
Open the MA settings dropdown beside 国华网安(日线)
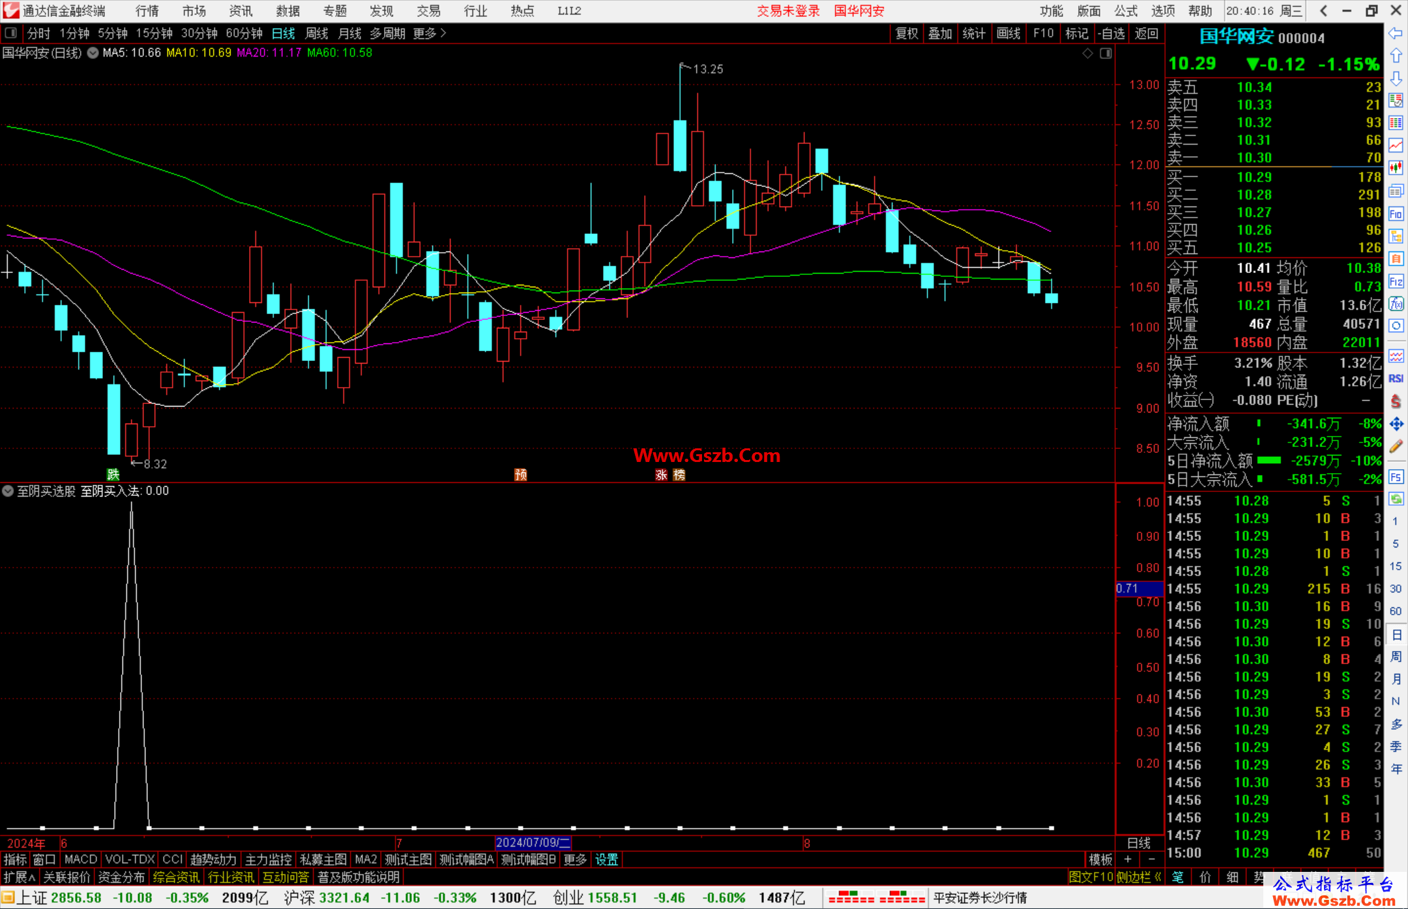[93, 53]
